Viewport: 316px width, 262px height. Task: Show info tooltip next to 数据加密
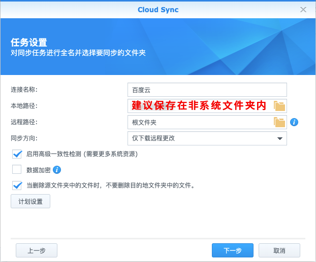click(x=57, y=170)
